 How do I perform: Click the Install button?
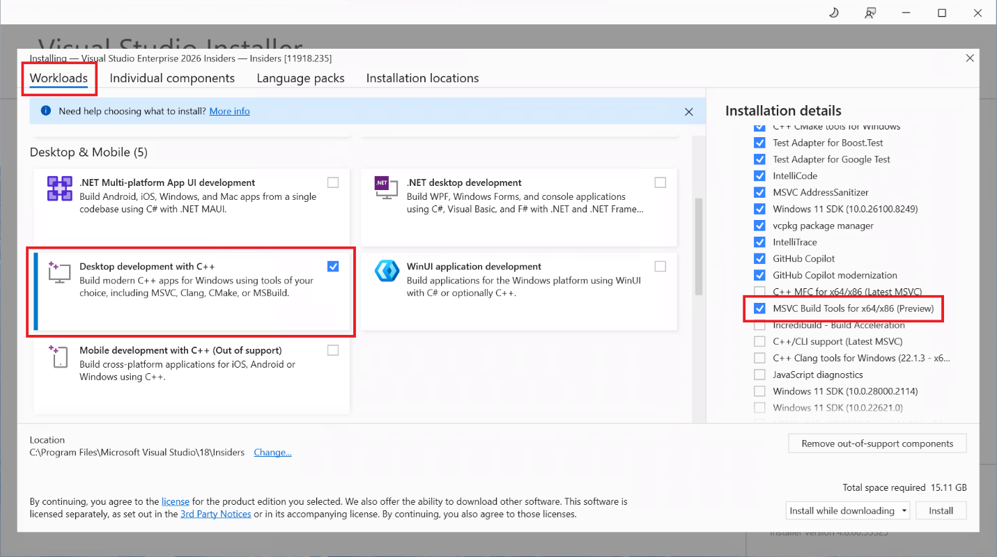[941, 510]
